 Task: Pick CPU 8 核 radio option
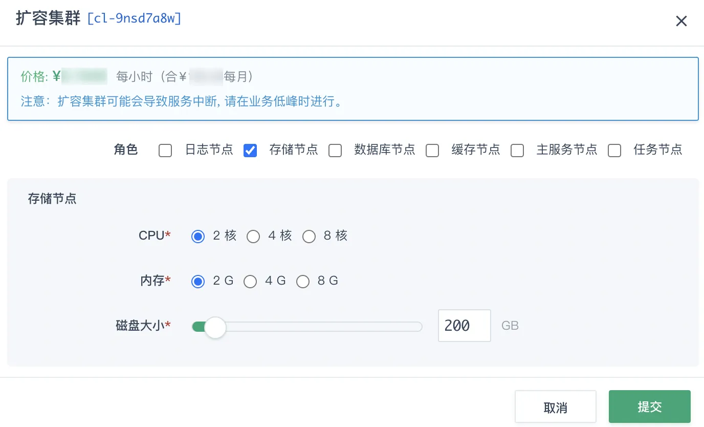[309, 237]
